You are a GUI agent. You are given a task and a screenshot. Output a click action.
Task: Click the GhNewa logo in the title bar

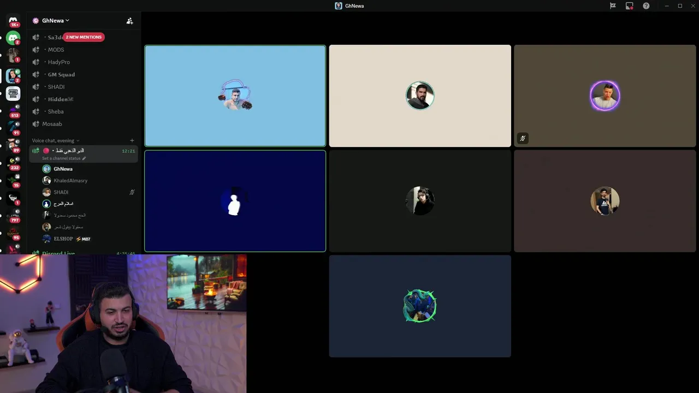click(x=339, y=5)
